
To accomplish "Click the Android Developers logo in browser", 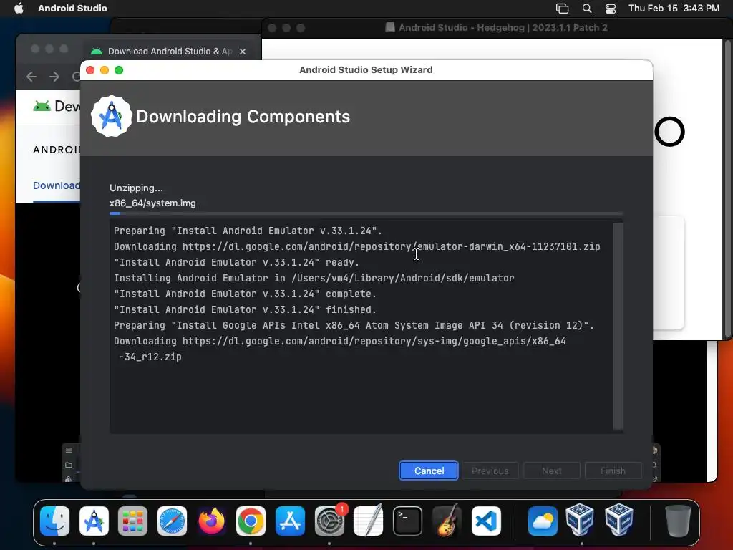I will (x=56, y=106).
